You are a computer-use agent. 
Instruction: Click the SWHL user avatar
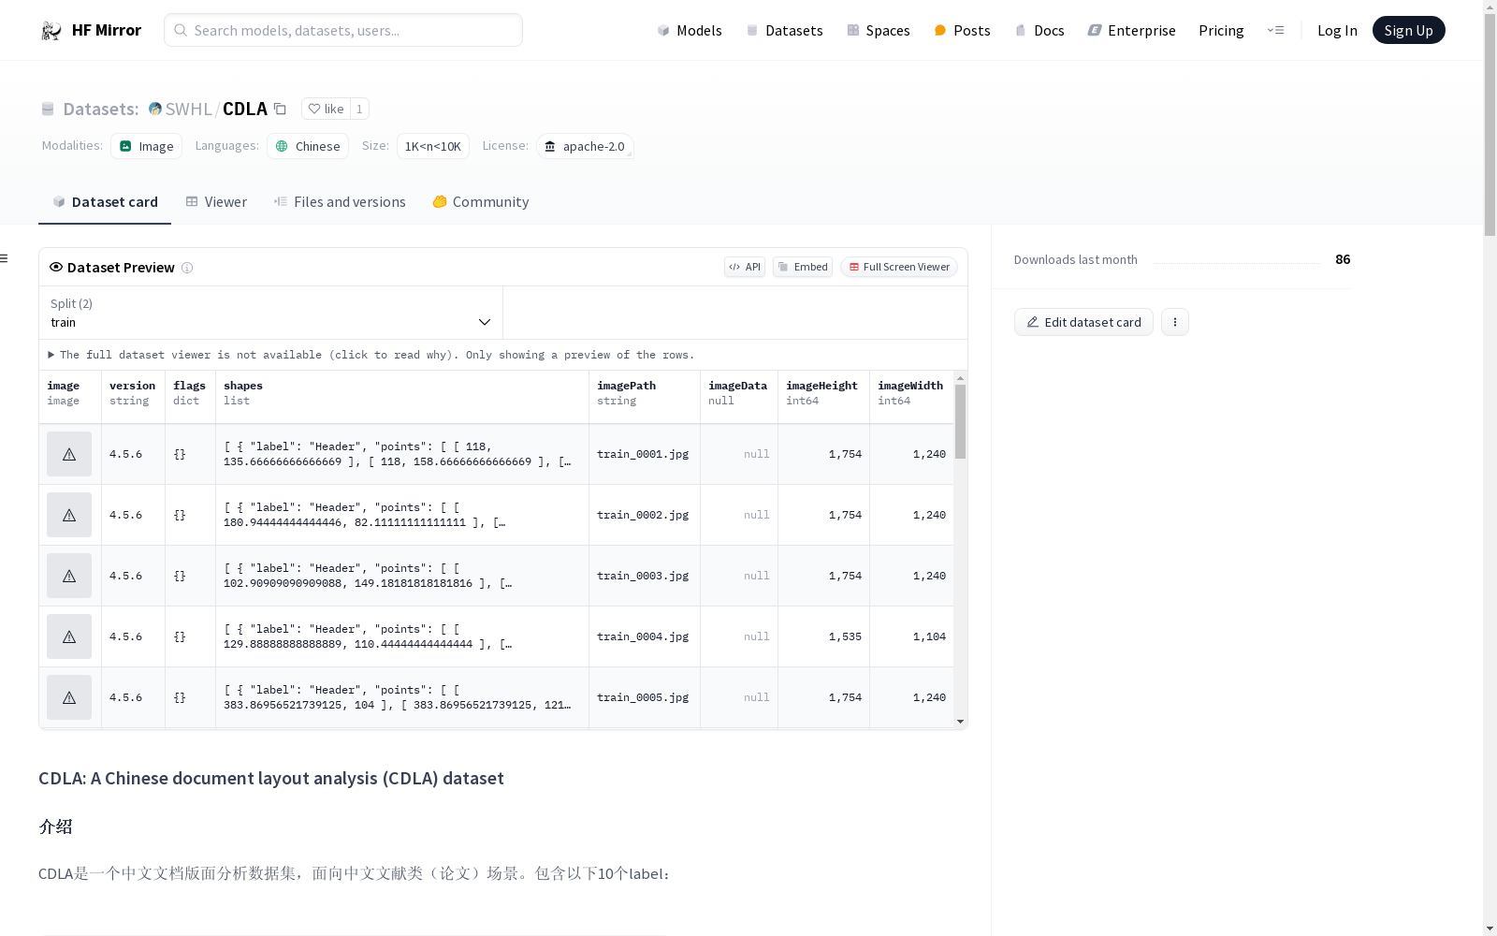coord(155,109)
